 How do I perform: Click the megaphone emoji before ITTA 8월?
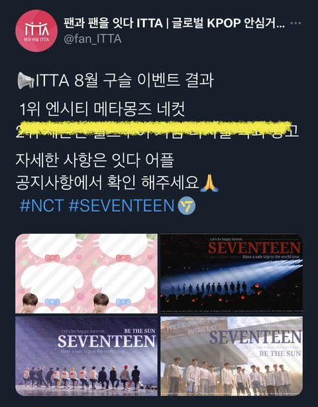point(25,80)
